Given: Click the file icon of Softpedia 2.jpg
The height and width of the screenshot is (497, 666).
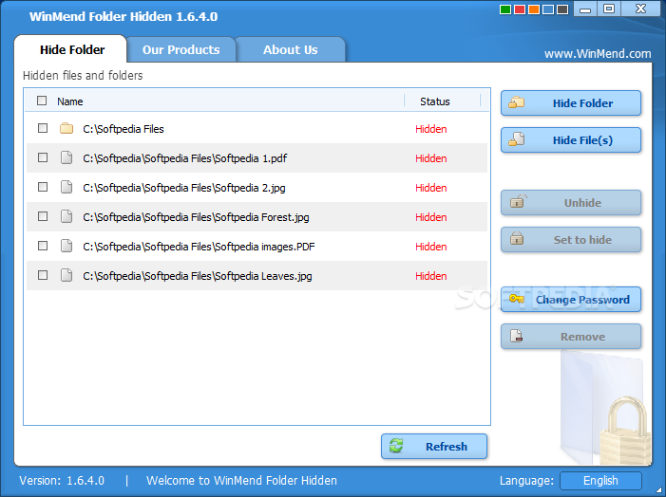Looking at the screenshot, I should 67,187.
